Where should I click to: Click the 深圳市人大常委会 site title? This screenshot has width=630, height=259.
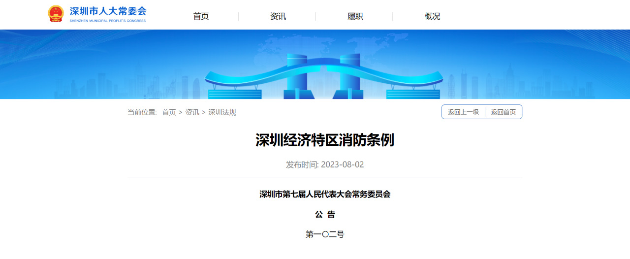click(x=108, y=11)
